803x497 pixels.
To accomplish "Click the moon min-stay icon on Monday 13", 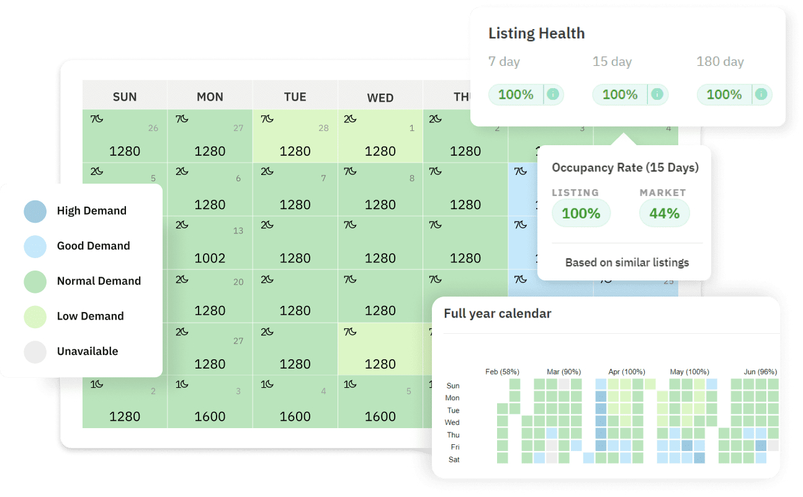I will (x=182, y=225).
